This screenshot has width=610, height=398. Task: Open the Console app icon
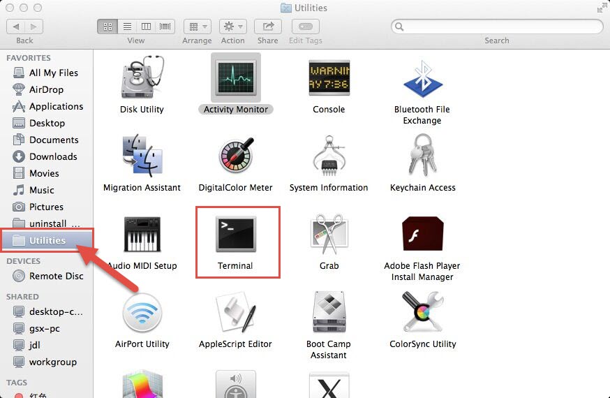(x=329, y=78)
